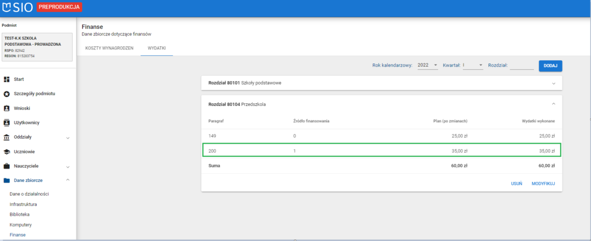The width and height of the screenshot is (591, 241).
Task: Select the Wydatki tab
Action: [157, 48]
